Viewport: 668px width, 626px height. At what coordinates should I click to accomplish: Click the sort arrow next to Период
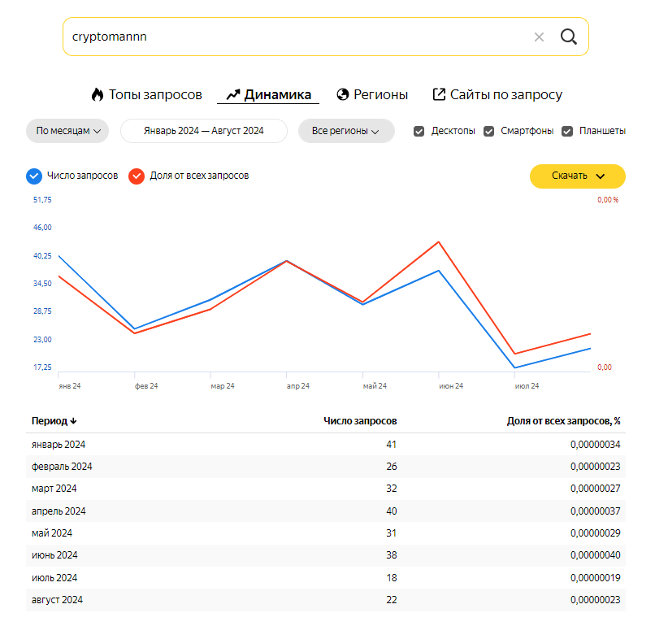click(74, 421)
